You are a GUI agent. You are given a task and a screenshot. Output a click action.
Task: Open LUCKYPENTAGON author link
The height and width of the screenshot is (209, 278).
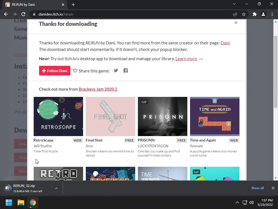pyautogui.click(x=153, y=146)
